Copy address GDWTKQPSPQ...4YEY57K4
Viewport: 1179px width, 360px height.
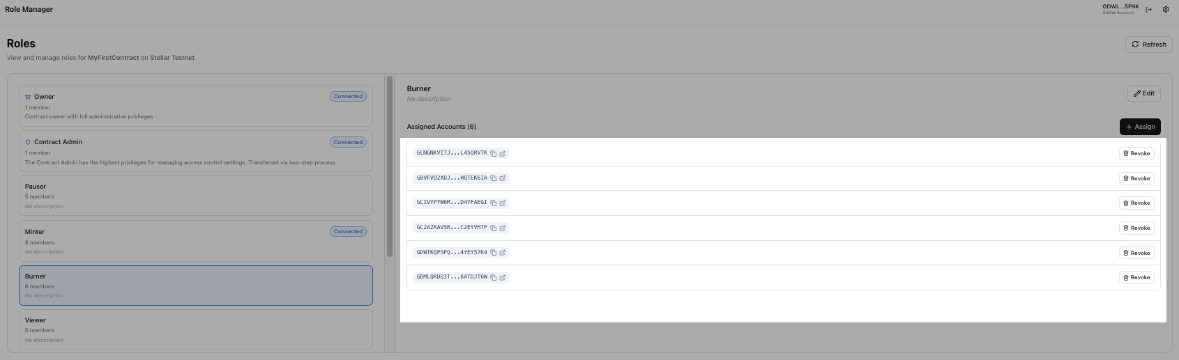click(x=493, y=253)
